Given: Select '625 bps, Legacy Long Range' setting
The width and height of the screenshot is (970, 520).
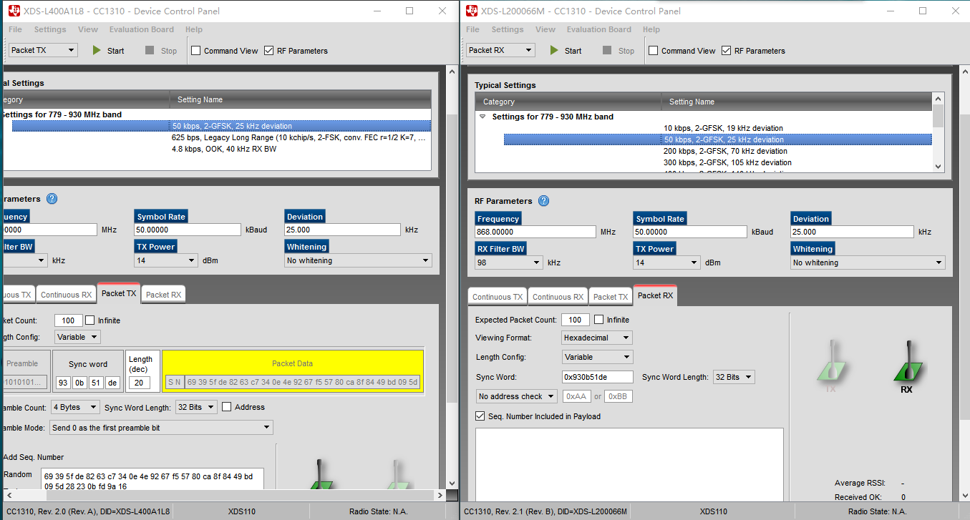Looking at the screenshot, I should click(299, 137).
